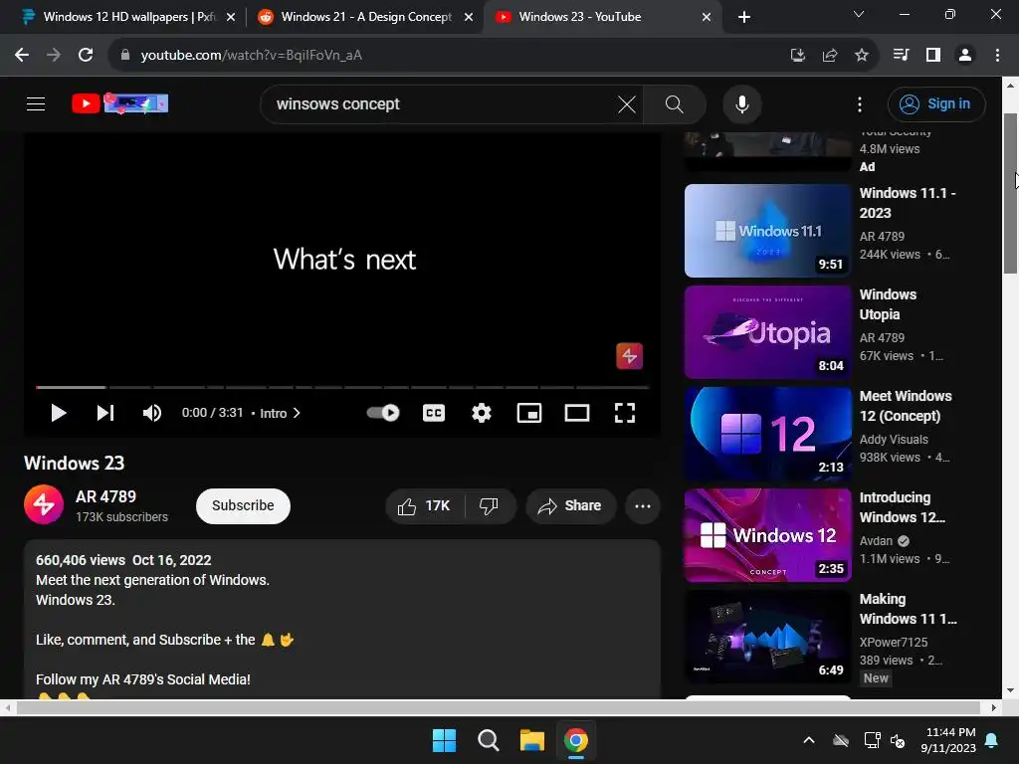The width and height of the screenshot is (1019, 764).
Task: Go to YouTube home via logo
Action: pos(120,103)
